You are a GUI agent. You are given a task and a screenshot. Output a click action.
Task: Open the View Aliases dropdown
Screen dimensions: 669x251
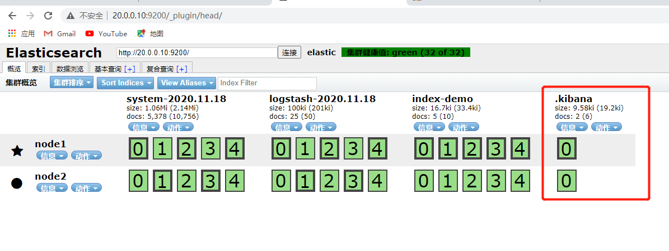tap(187, 83)
